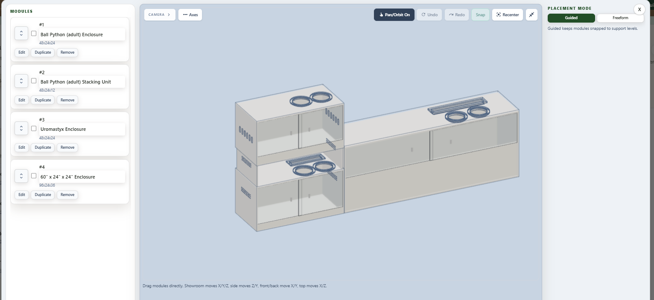This screenshot has height=300, width=654.
Task: Check the 60" x 24" x 24" Enclosure checkbox
Action: 34,176
